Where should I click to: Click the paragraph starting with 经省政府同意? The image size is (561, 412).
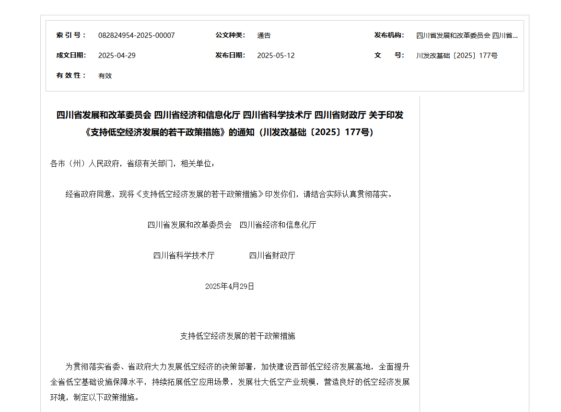(229, 195)
